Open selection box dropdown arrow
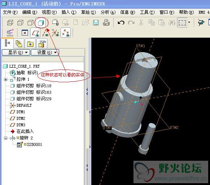 point(189,22)
